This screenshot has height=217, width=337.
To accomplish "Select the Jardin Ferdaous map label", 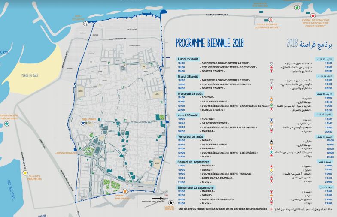I will [x=66, y=153].
